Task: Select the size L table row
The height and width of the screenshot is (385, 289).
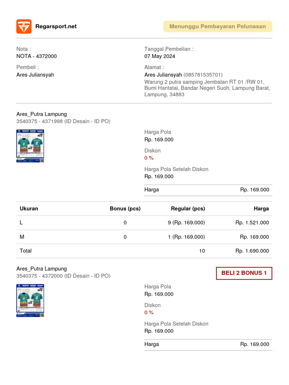Action: [144, 223]
